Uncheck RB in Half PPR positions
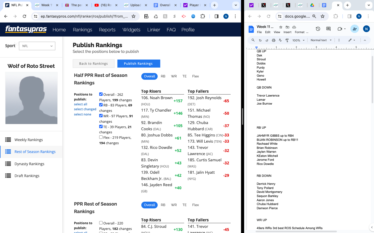Screen dimensions: 374x233 pyautogui.click(x=101, y=105)
